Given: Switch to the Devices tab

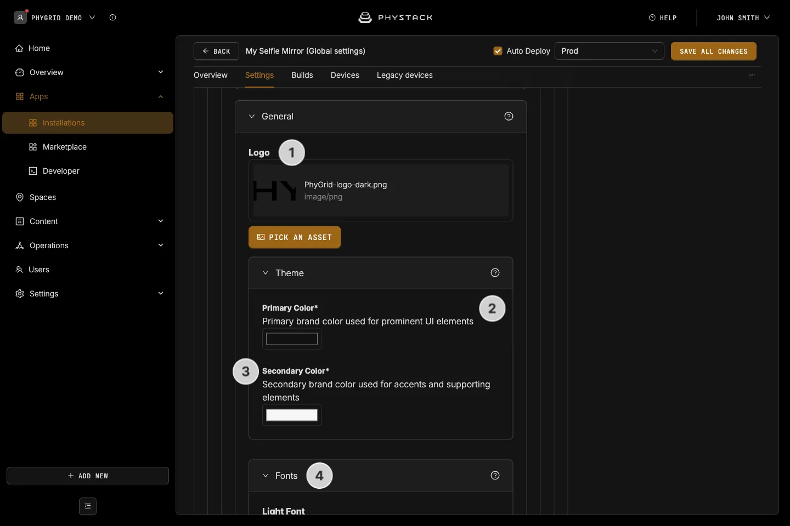Looking at the screenshot, I should click(x=345, y=75).
